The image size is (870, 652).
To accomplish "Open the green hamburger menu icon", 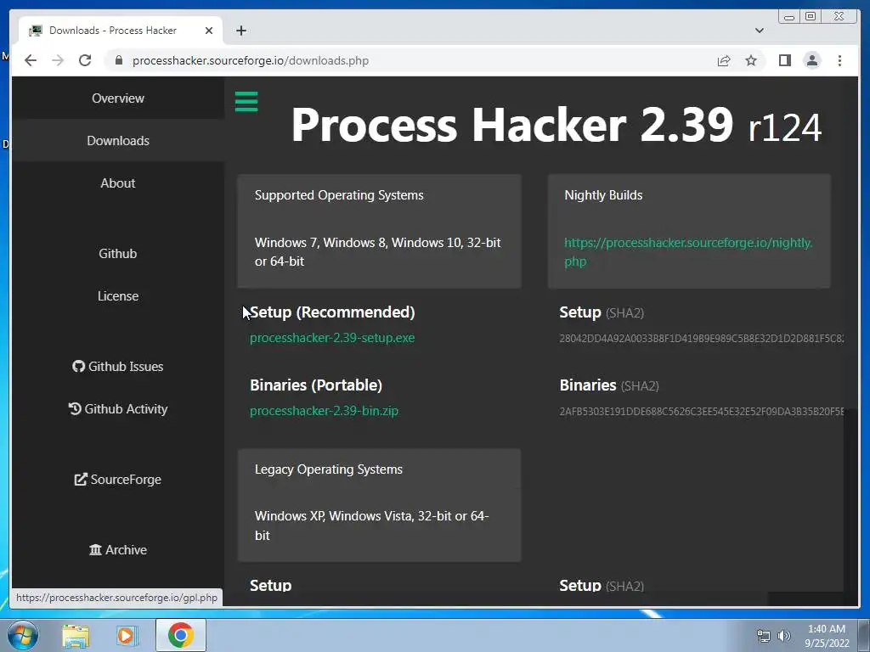I will pos(246,102).
